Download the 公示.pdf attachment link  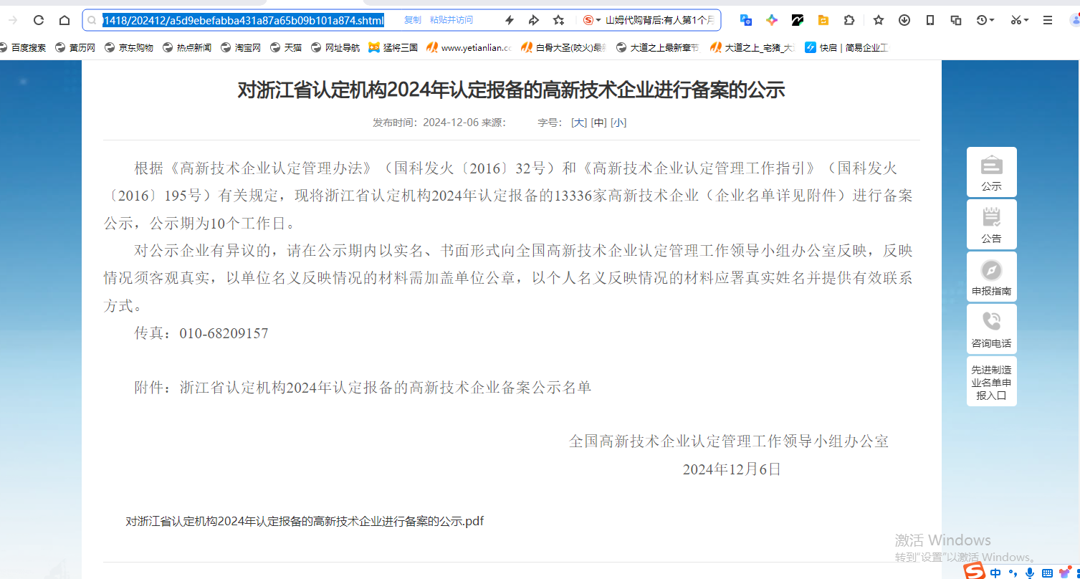pyautogui.click(x=305, y=521)
